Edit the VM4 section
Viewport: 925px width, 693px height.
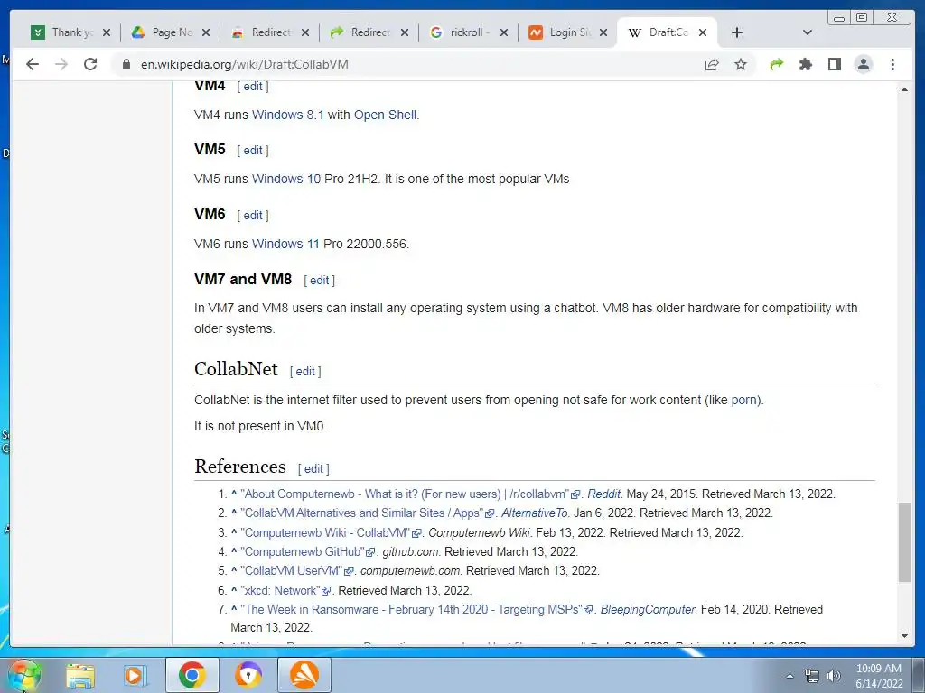(253, 86)
